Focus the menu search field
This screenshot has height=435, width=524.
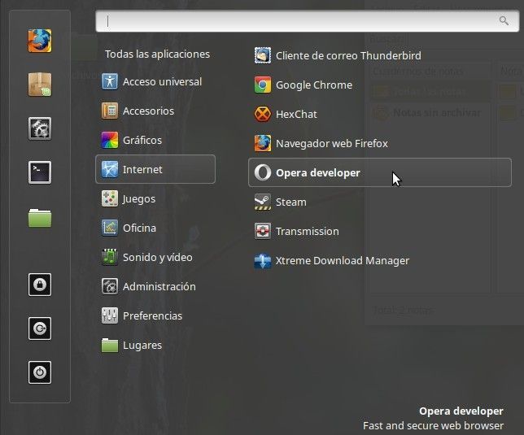pyautogui.click(x=307, y=21)
